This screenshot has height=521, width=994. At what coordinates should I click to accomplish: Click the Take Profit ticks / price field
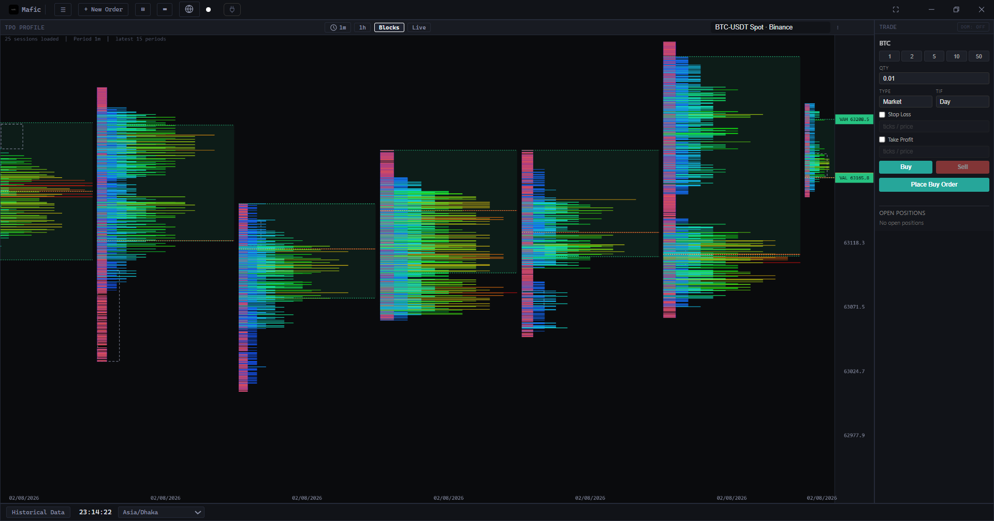pyautogui.click(x=934, y=151)
